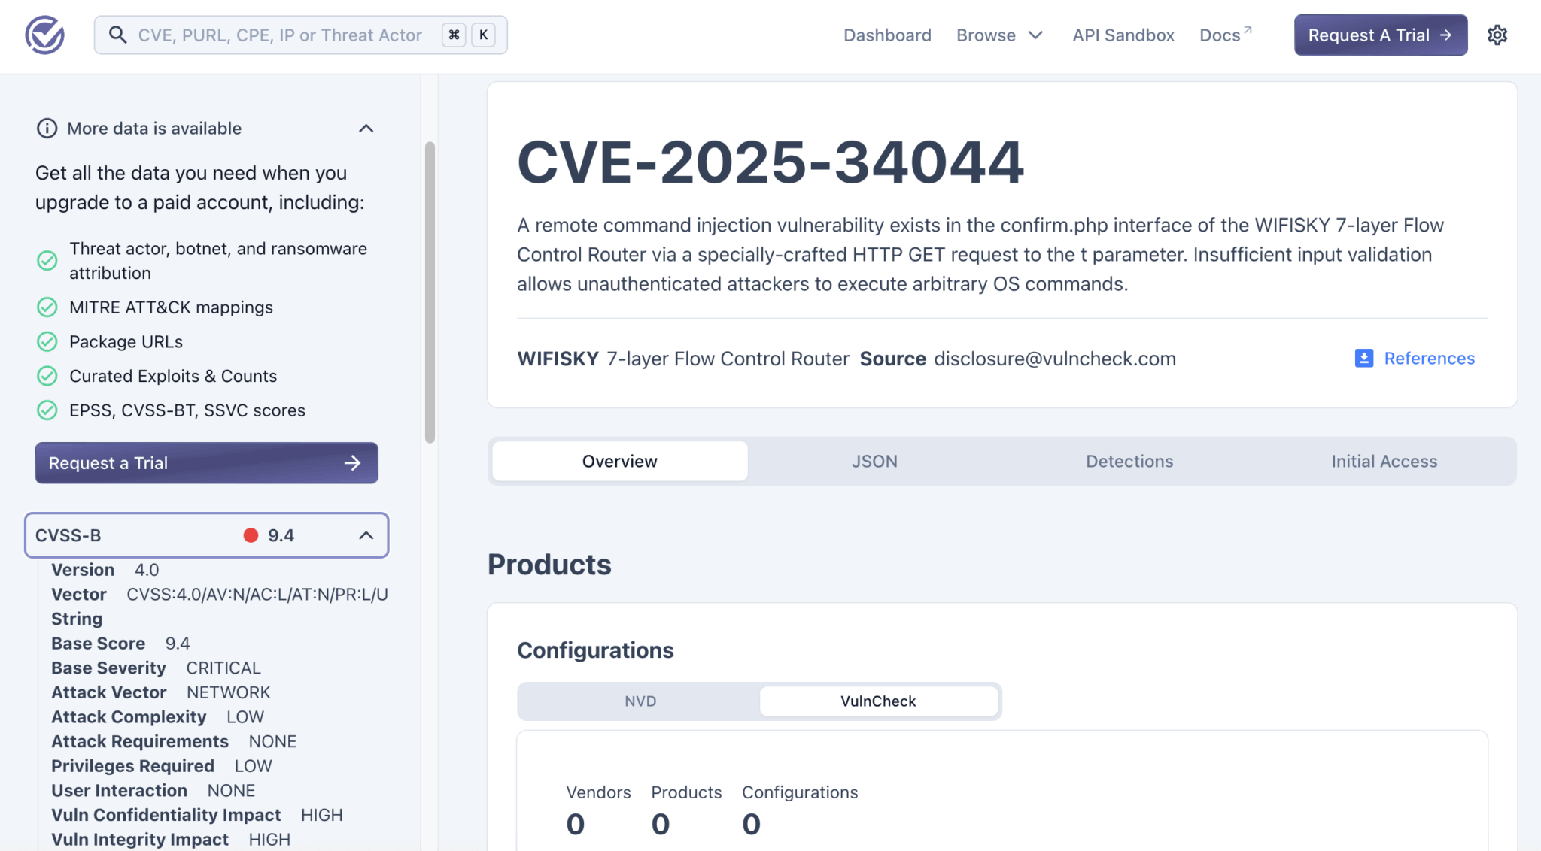Collapse the More data is available section

[366, 129]
